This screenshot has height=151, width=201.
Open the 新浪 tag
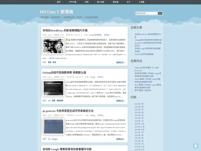point(54,62)
